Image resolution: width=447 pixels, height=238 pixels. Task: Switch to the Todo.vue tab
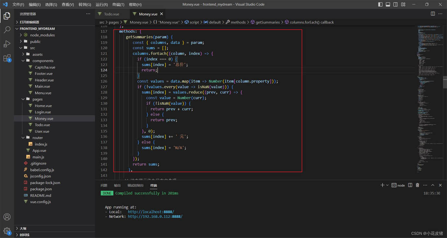112,14
